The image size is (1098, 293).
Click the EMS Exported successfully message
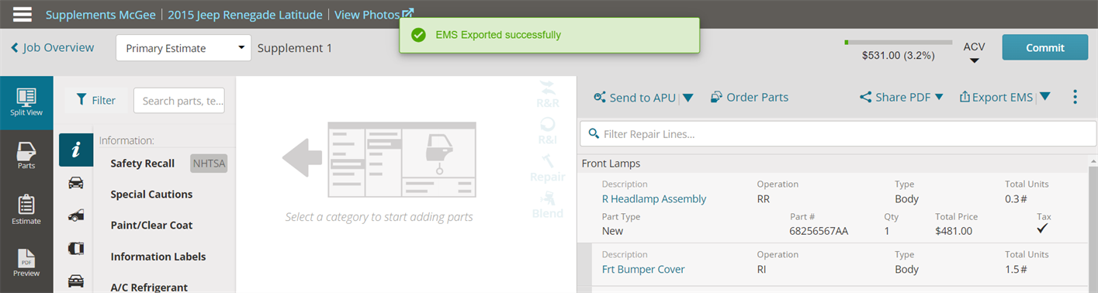(498, 35)
